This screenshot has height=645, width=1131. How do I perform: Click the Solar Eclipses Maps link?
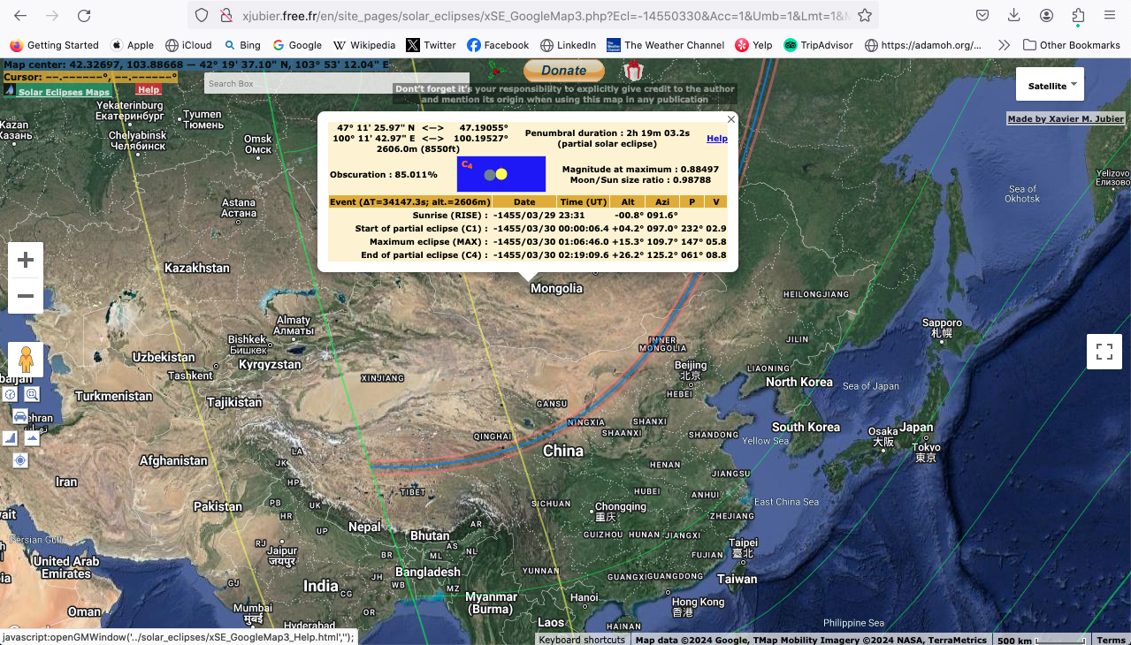click(65, 92)
